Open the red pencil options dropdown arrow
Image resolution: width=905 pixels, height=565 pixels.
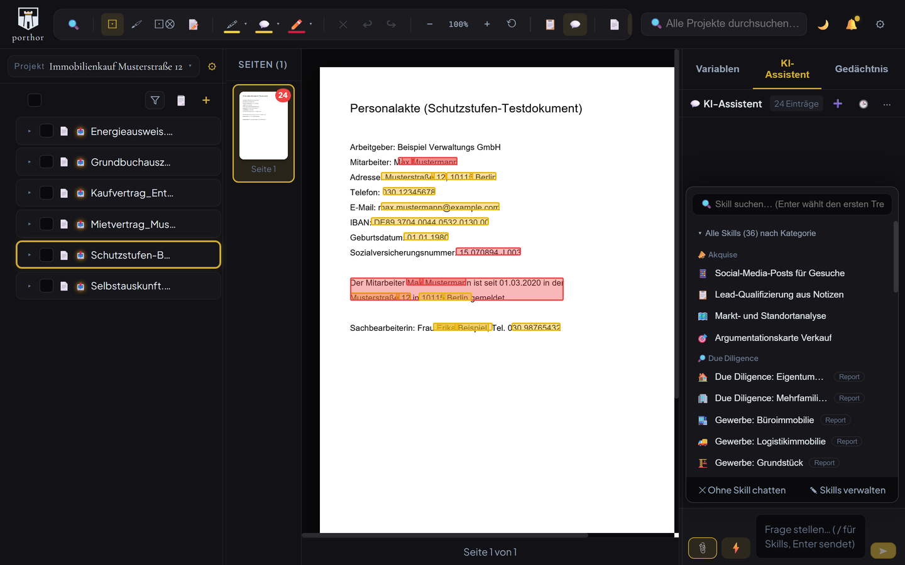click(x=310, y=24)
